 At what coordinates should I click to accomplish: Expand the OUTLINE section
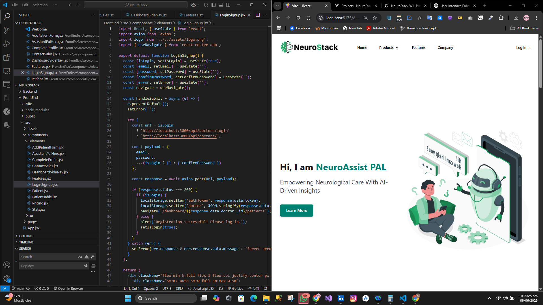click(26, 236)
